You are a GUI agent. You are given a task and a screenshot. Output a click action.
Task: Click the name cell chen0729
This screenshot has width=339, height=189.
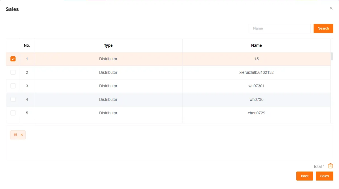(x=256, y=113)
